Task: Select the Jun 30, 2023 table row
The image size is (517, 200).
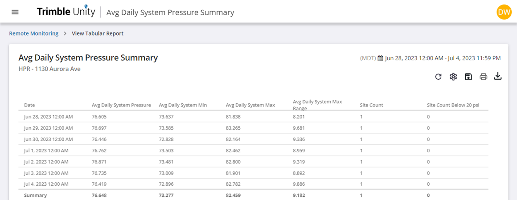Action: [253, 139]
